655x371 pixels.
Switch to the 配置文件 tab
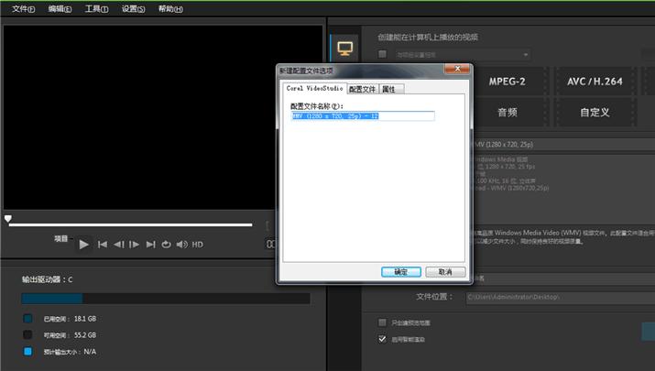tap(363, 89)
